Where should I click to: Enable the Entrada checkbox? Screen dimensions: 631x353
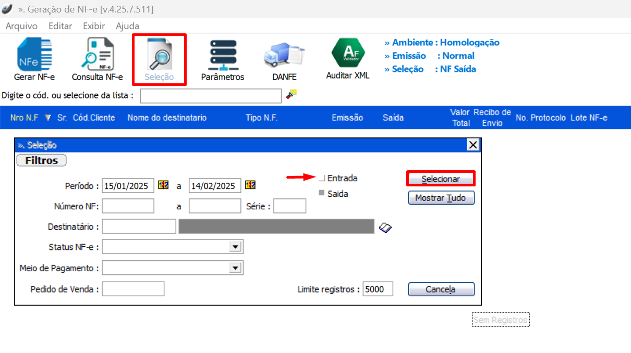322,179
